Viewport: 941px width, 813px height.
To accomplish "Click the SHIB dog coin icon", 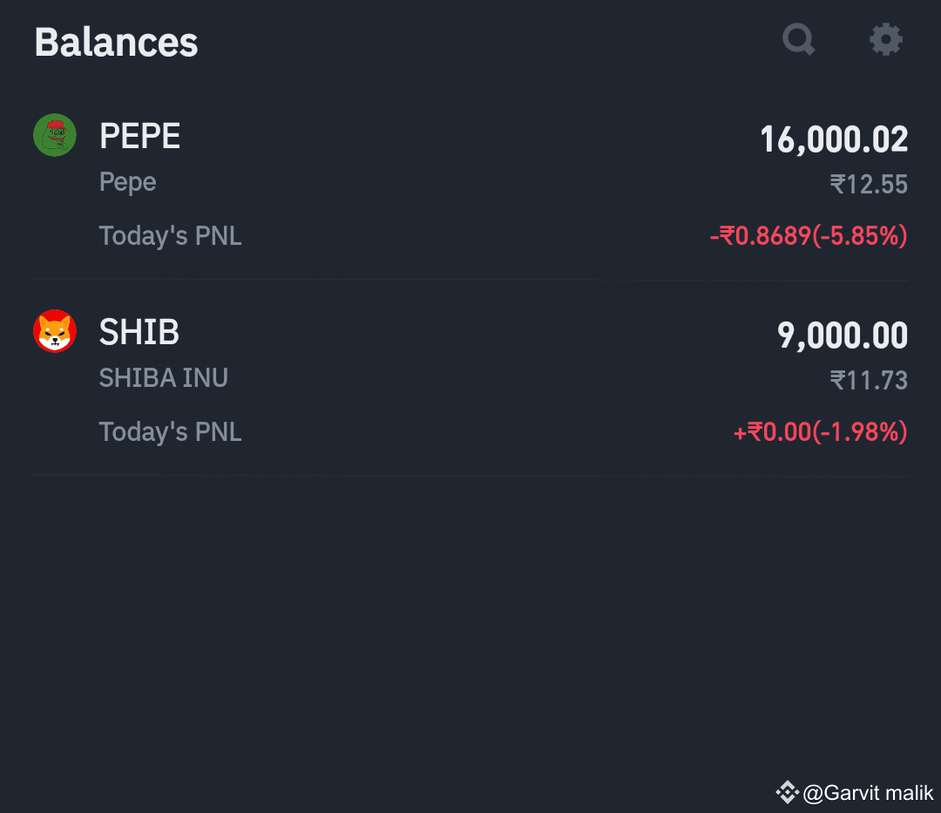I will pyautogui.click(x=55, y=331).
